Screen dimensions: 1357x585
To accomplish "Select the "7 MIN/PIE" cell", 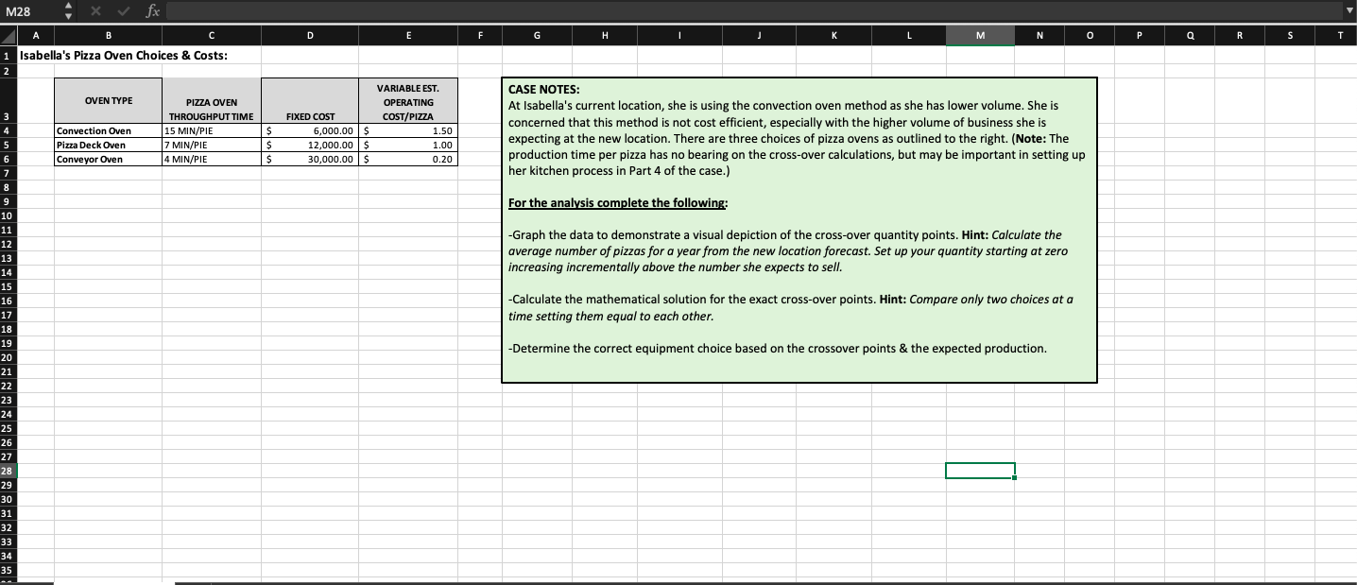I will click(x=212, y=145).
